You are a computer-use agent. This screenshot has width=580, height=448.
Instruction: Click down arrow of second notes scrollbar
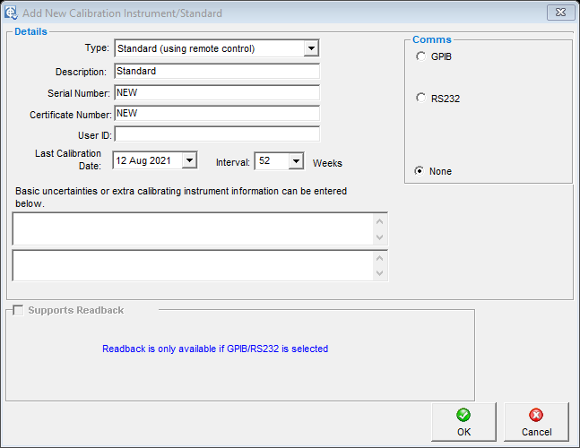[x=380, y=273]
